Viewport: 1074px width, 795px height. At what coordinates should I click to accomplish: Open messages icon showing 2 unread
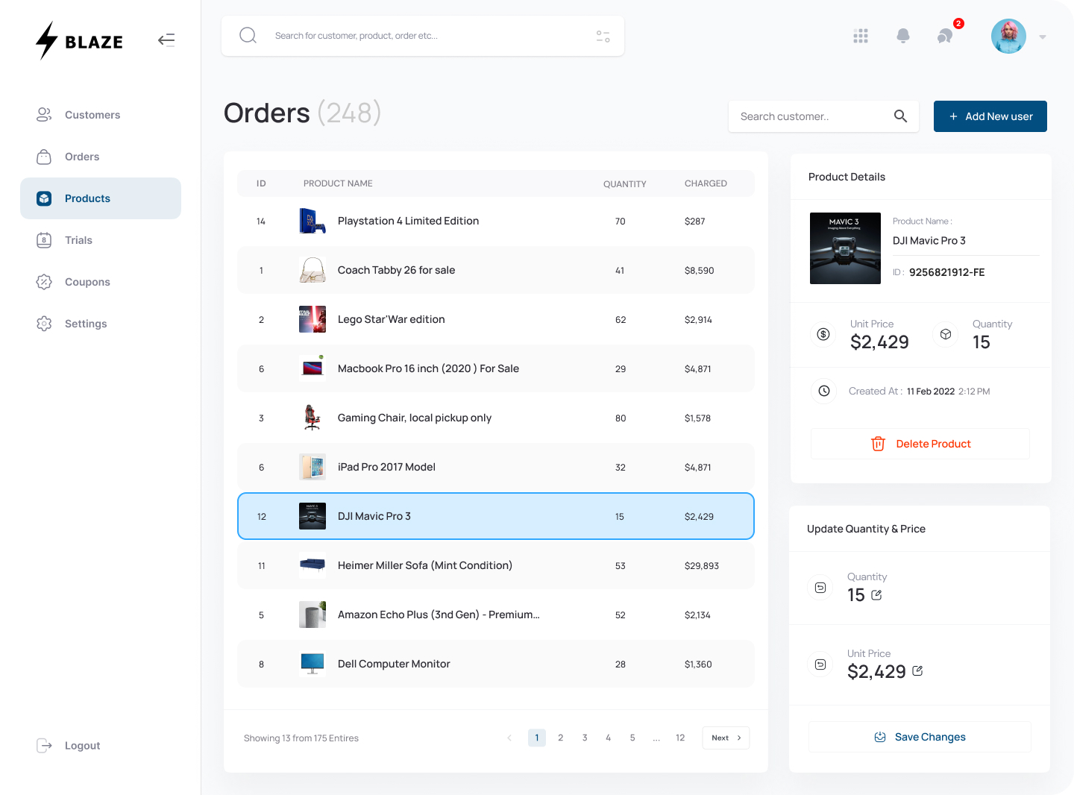coord(945,36)
